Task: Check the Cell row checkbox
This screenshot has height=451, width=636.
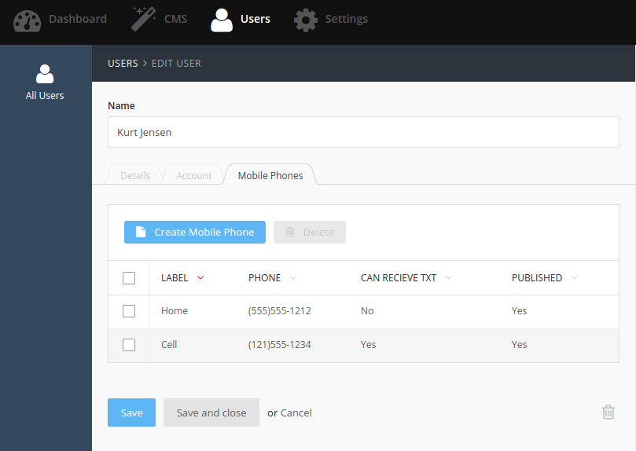Action: point(129,345)
